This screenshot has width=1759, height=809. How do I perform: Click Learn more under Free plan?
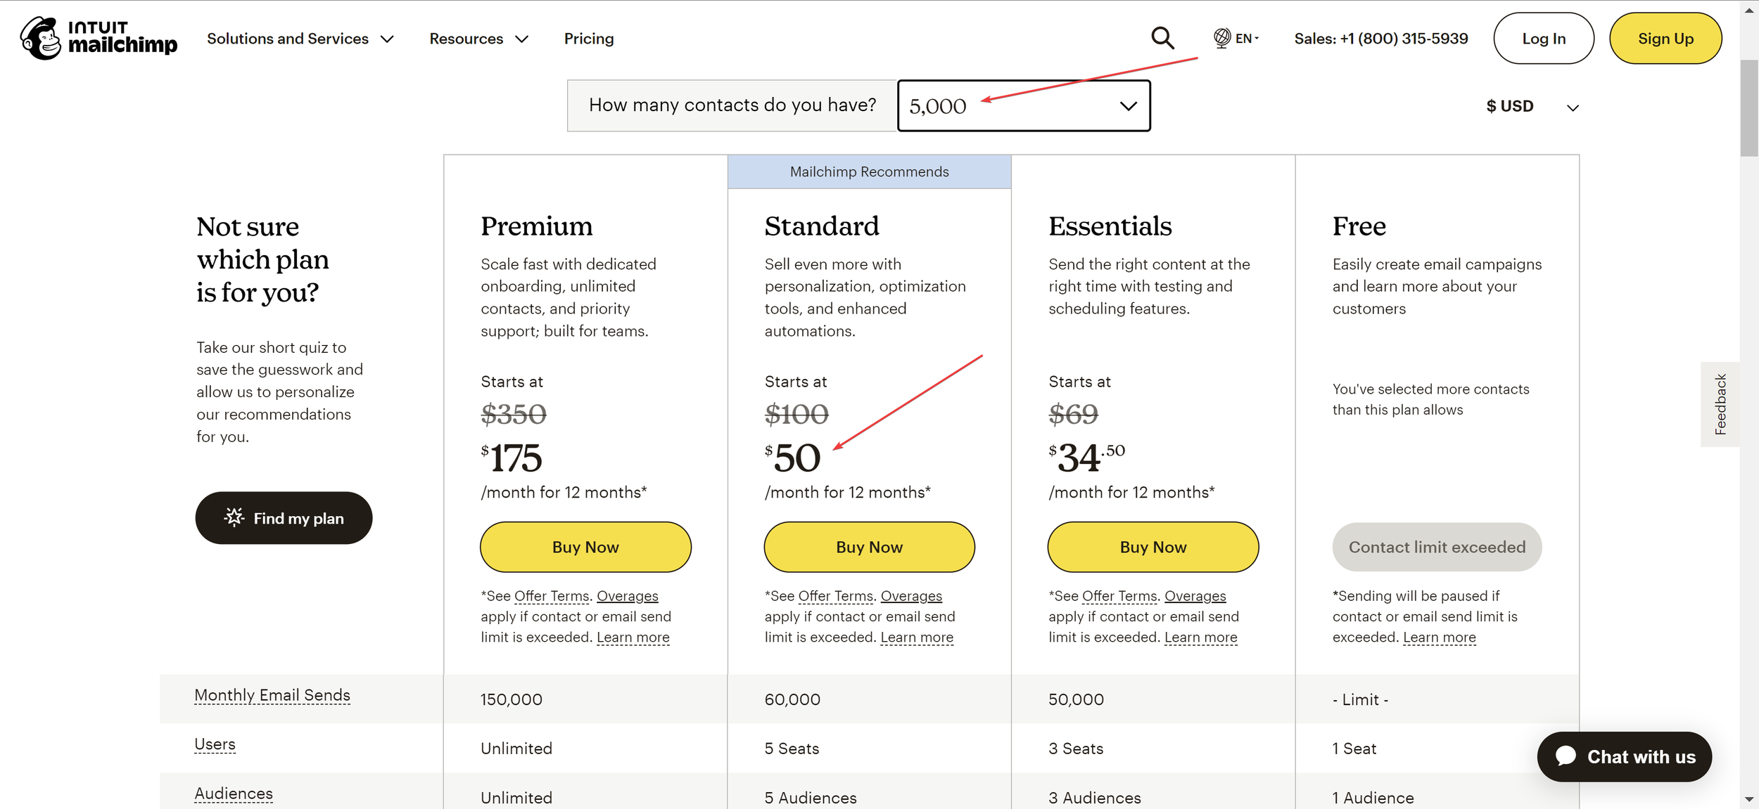1439,638
